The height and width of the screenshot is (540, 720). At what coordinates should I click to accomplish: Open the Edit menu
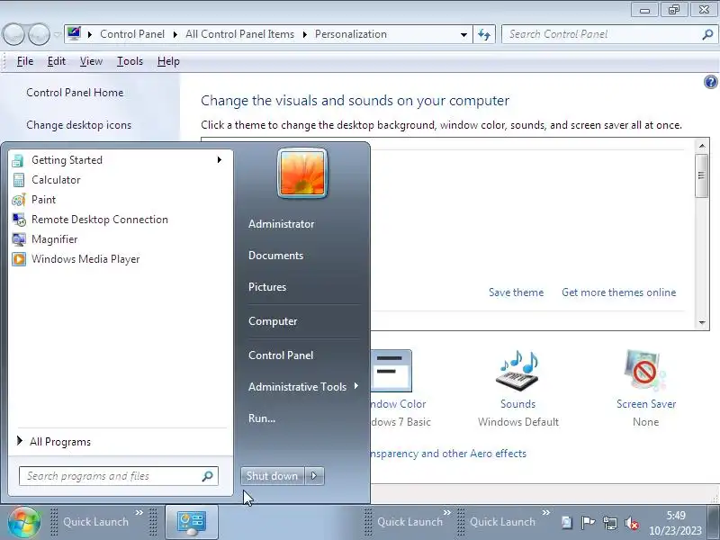point(57,61)
